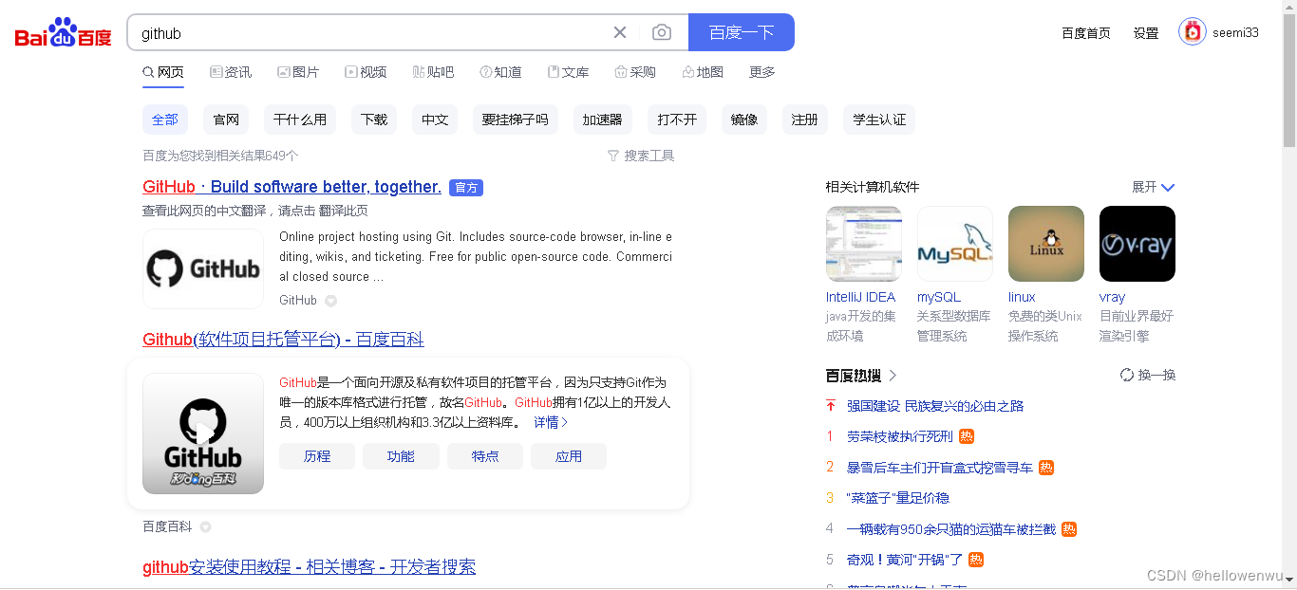
Task: Click the 功能 button in the Baike card
Action: (401, 456)
